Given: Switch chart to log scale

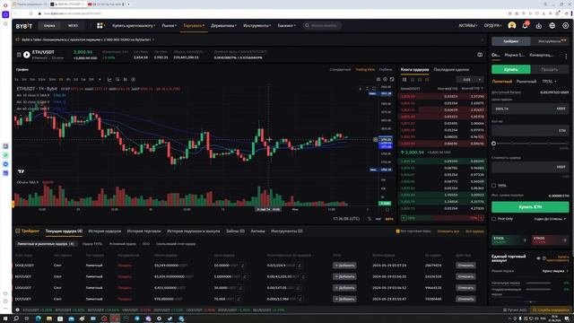Looking at the screenshot, I should (378, 219).
